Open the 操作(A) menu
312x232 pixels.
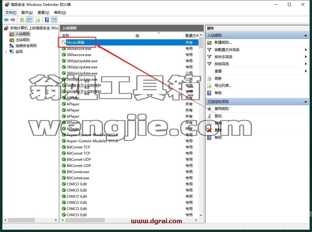[27, 13]
